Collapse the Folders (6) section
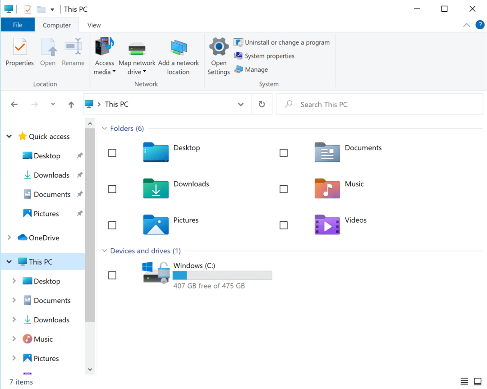This screenshot has height=389, width=487. (x=104, y=128)
